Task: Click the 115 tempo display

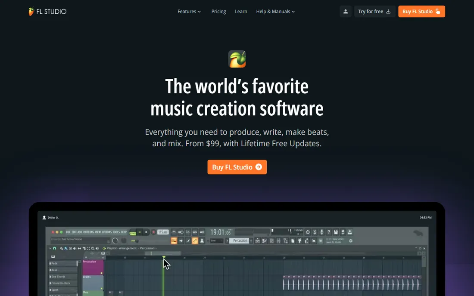Action: (x=162, y=232)
